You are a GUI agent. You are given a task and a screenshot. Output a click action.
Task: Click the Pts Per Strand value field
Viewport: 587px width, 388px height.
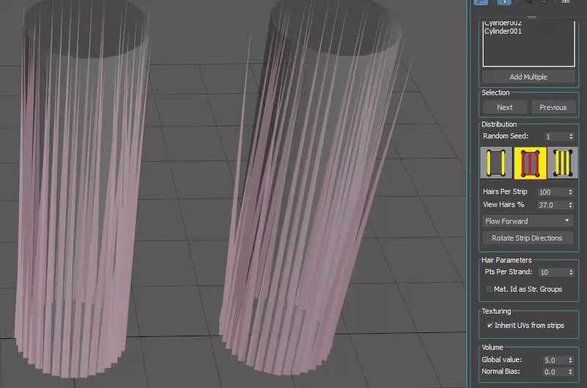click(550, 272)
